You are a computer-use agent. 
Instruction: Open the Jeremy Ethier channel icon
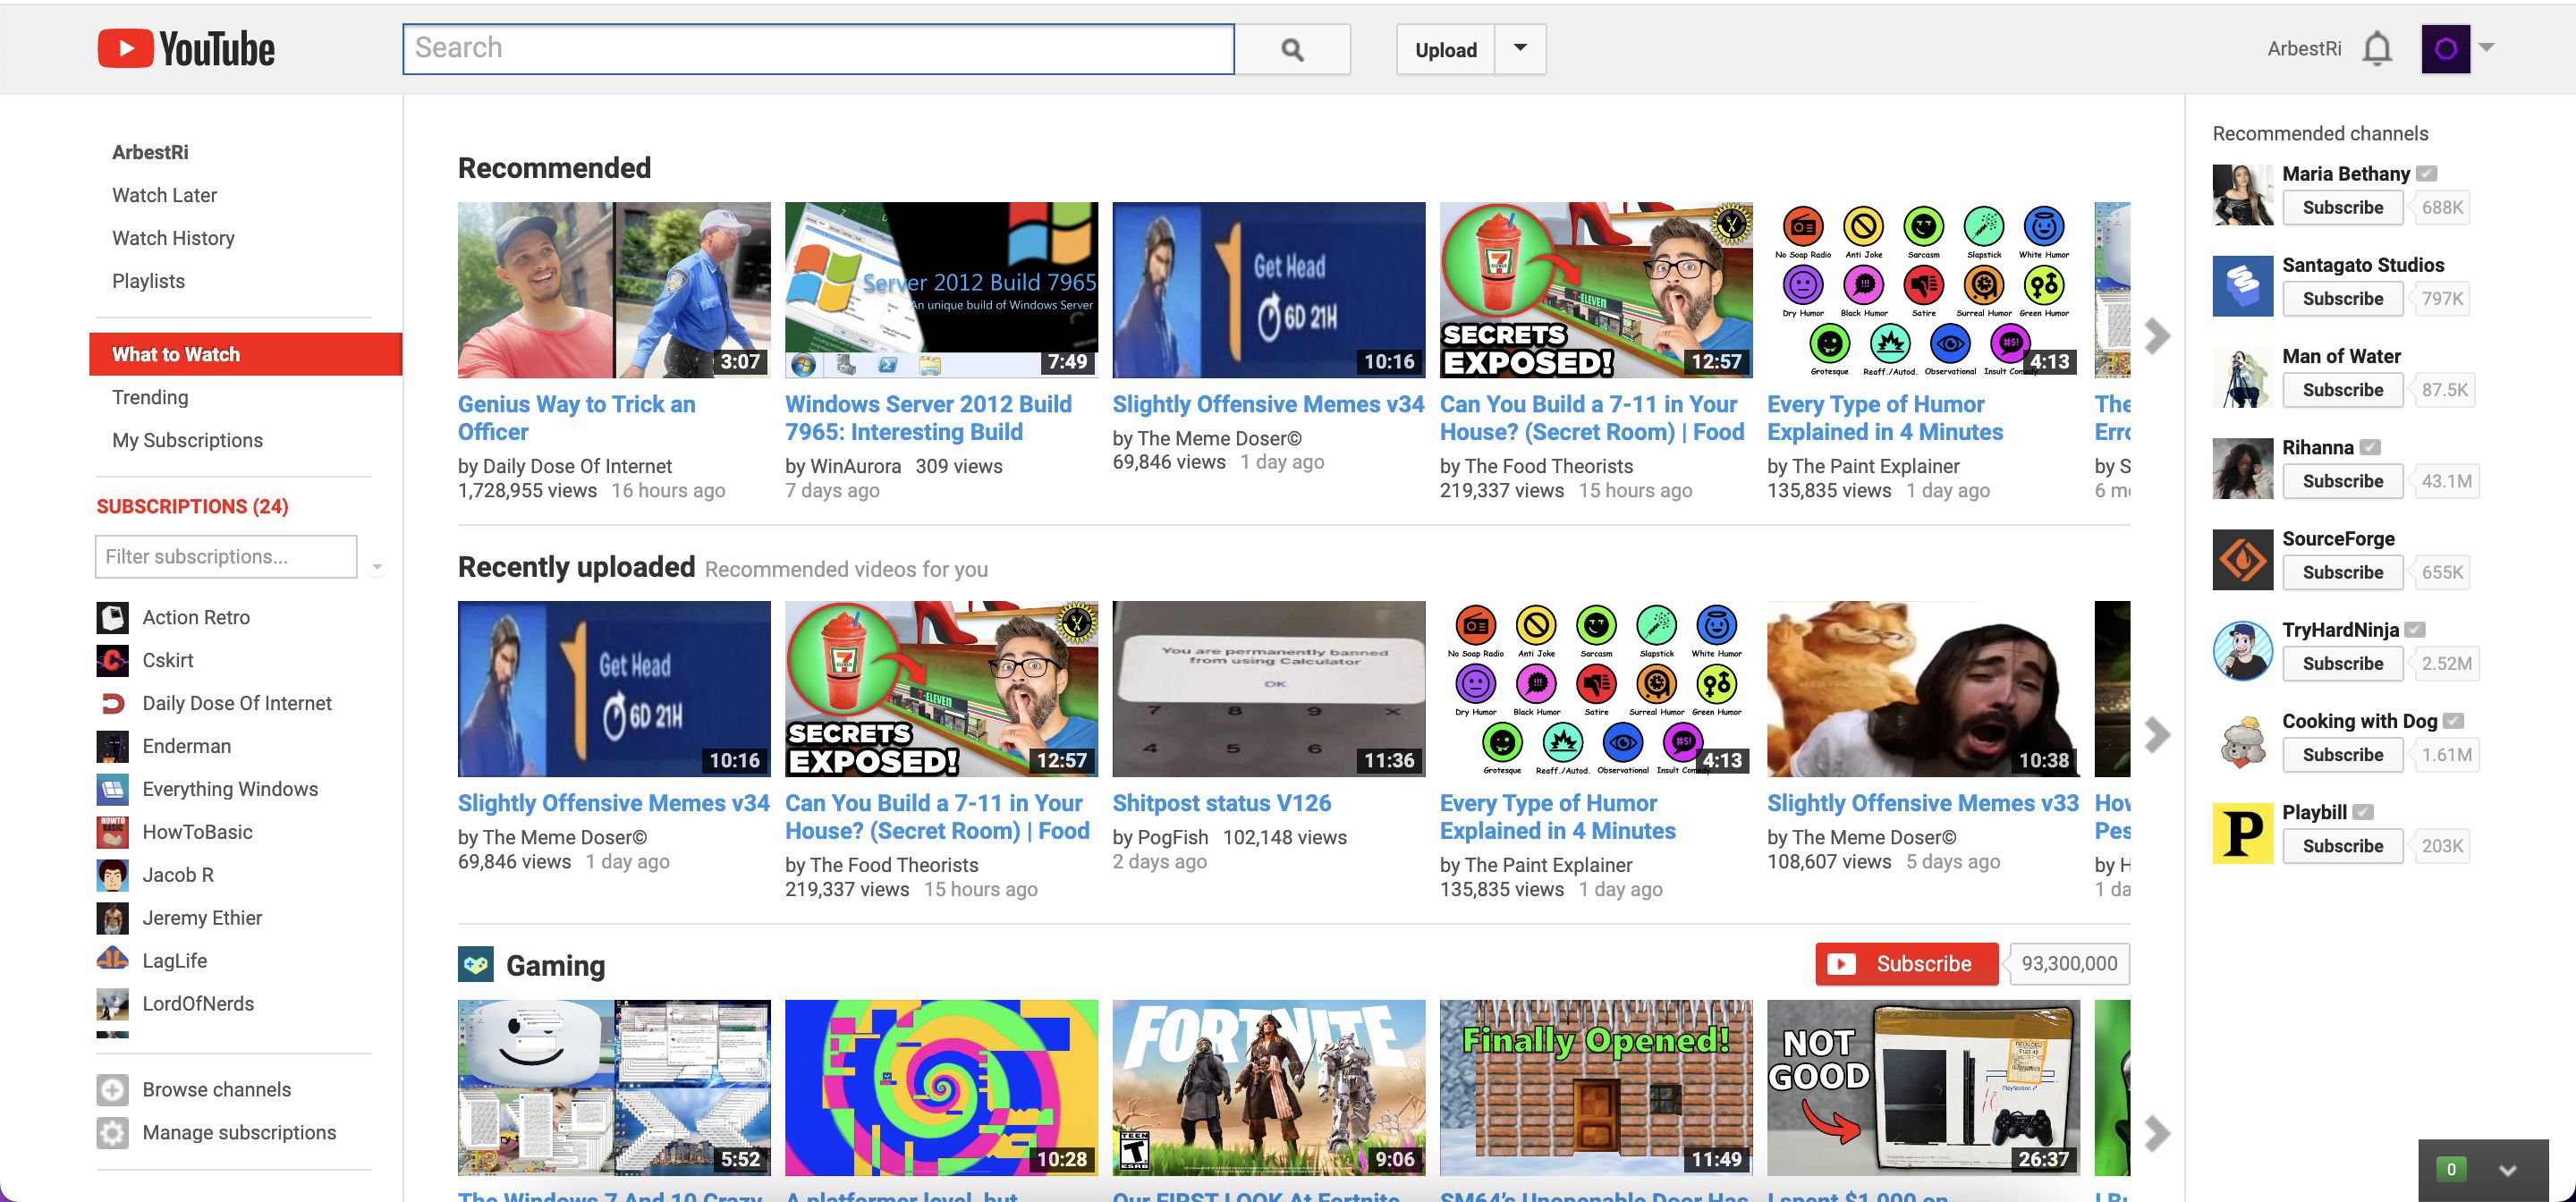112,918
